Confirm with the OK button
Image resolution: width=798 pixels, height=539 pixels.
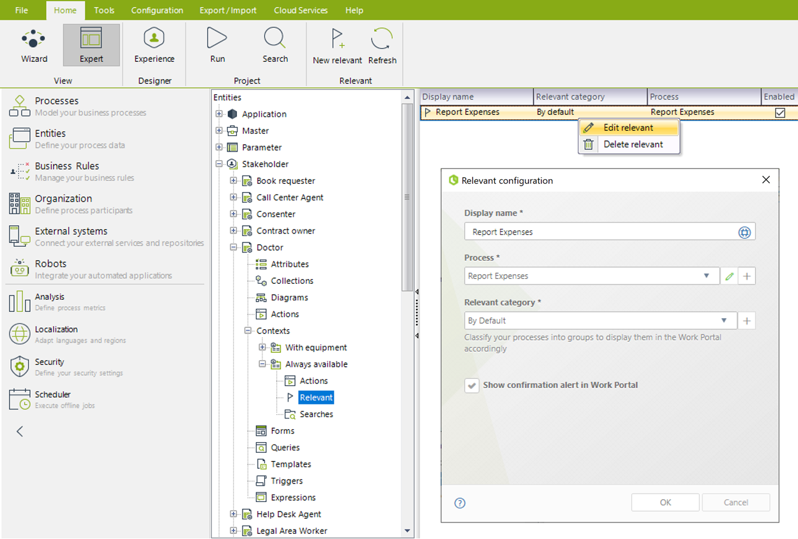point(665,503)
